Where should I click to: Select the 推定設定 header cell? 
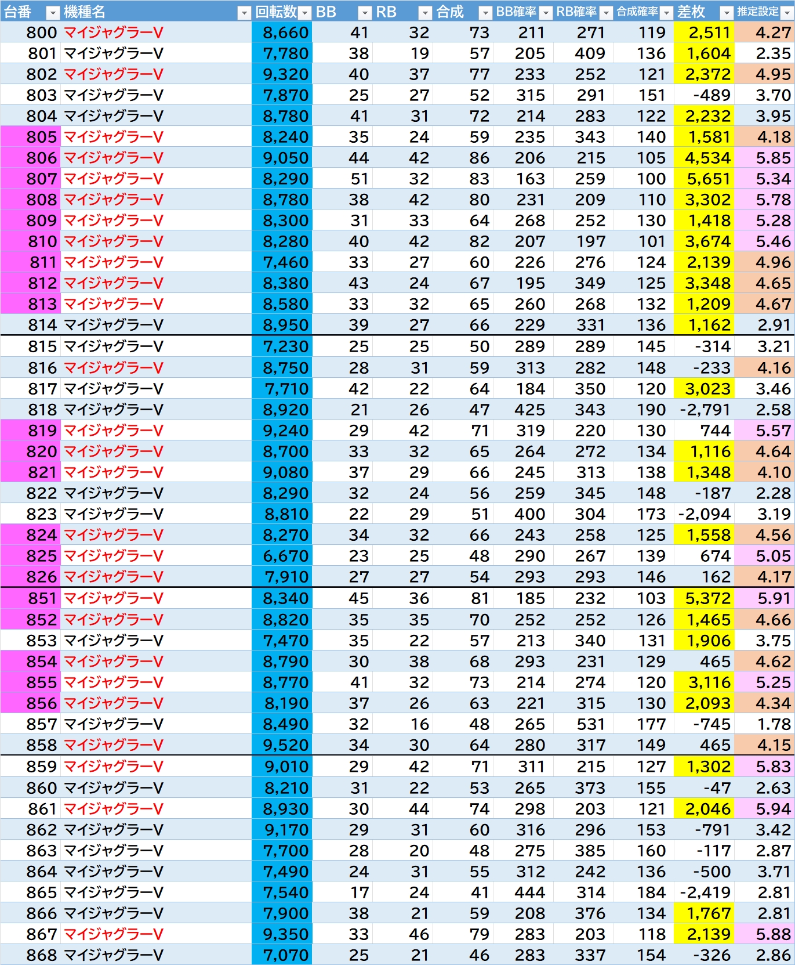pos(764,12)
